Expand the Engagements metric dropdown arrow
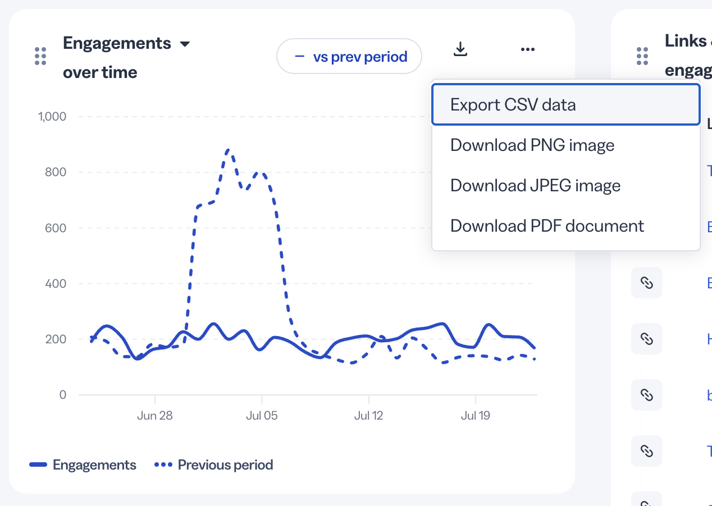 (x=185, y=44)
